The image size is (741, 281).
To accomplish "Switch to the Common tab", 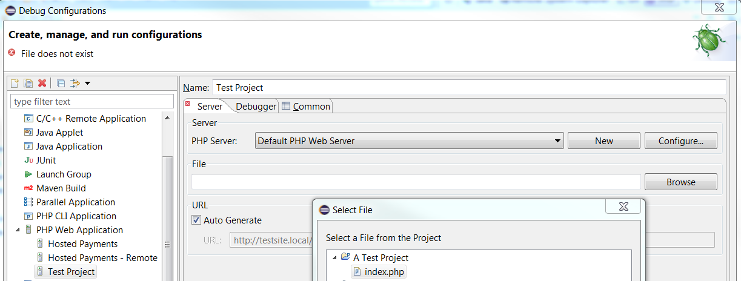I will pos(306,107).
